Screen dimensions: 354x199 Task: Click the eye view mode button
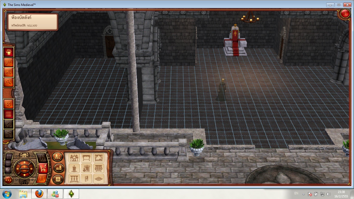[x=9, y=164]
